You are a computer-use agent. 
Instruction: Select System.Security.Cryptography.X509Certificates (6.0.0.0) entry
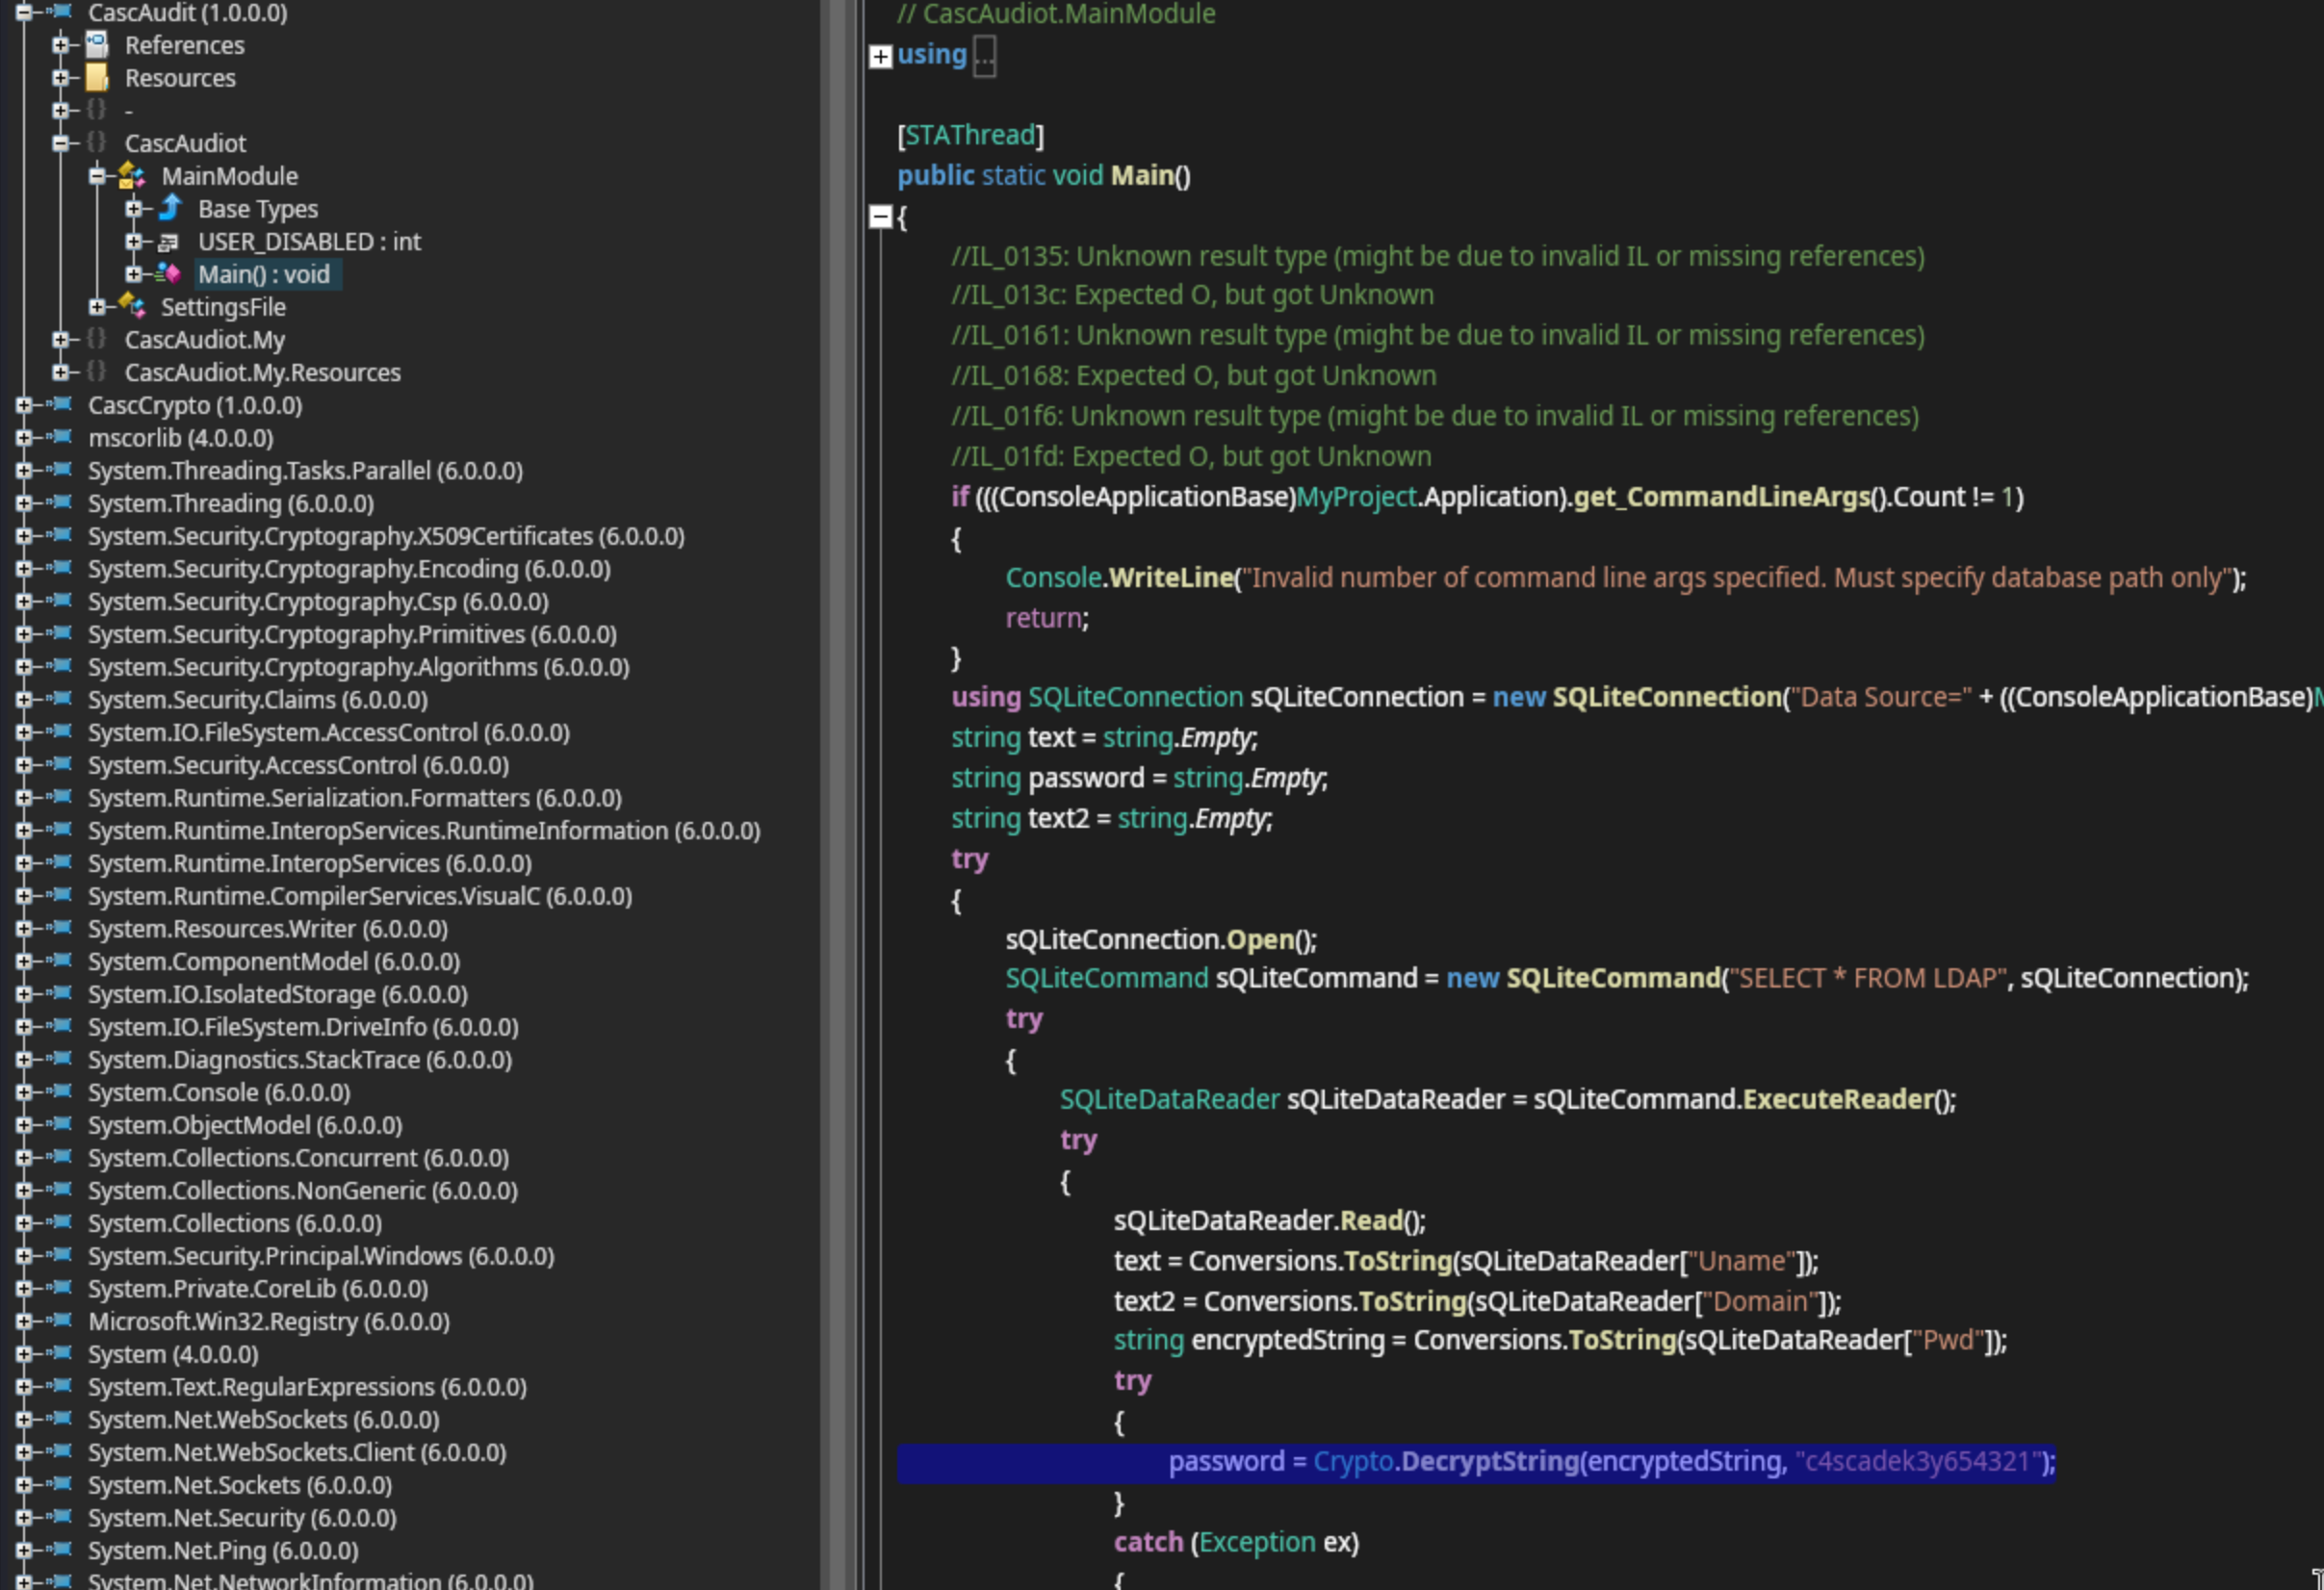(386, 536)
